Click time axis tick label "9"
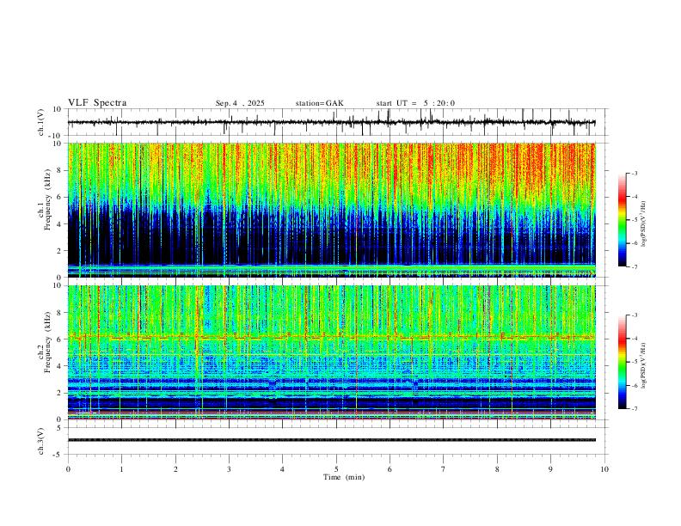 pos(550,469)
